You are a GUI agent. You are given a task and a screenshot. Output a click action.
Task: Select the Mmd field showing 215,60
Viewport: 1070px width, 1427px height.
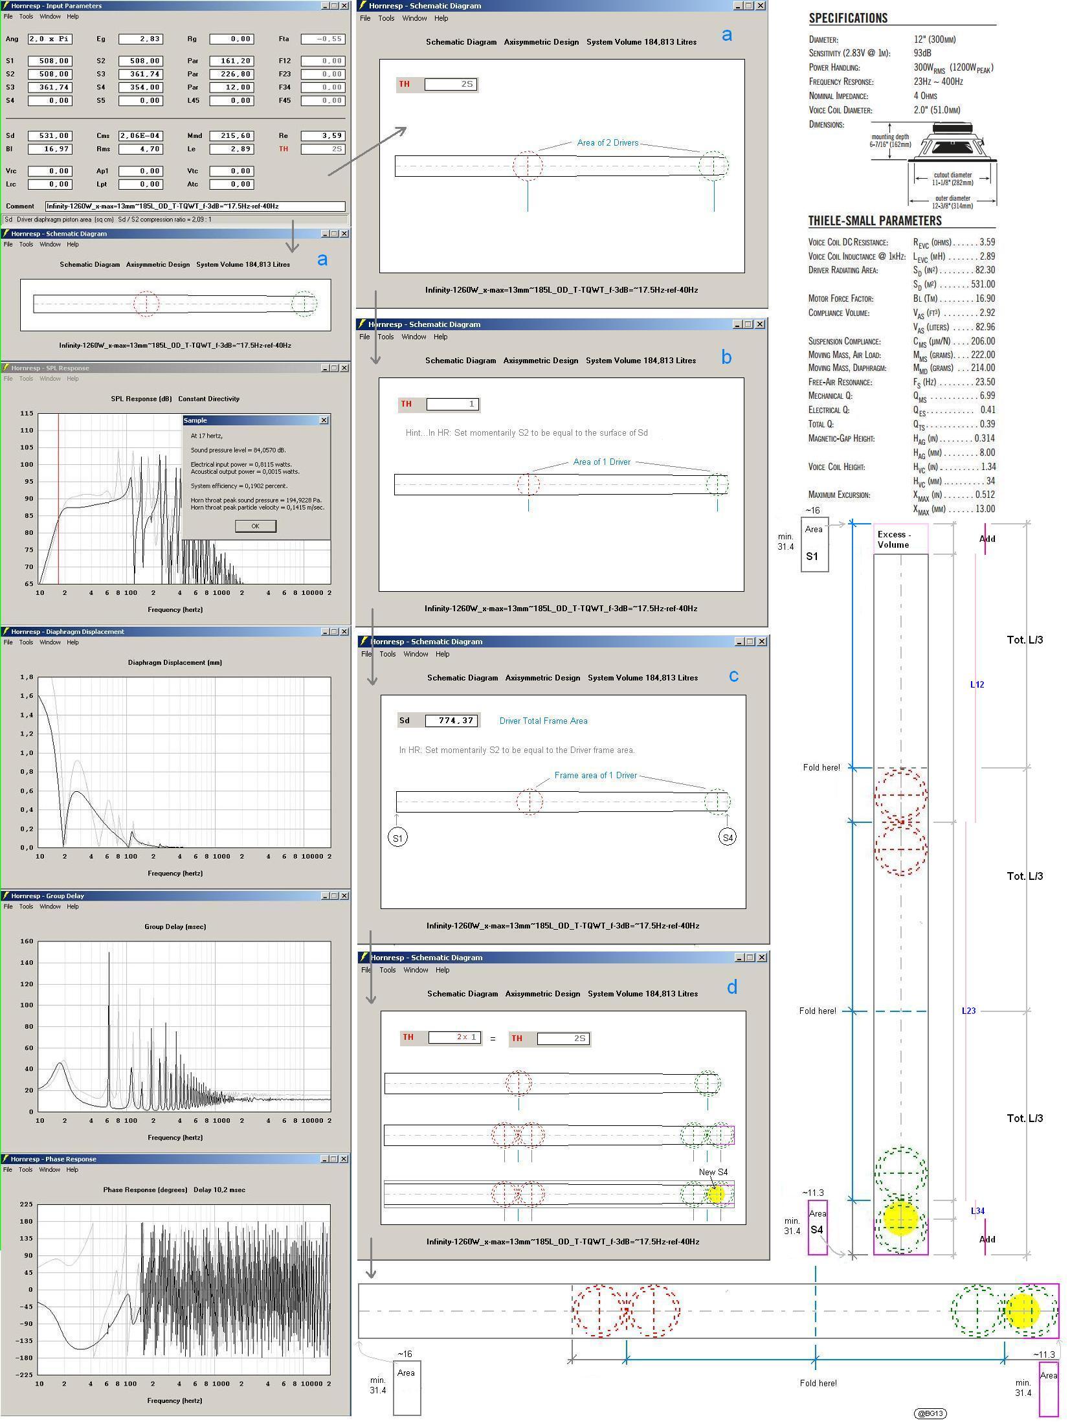tap(232, 136)
